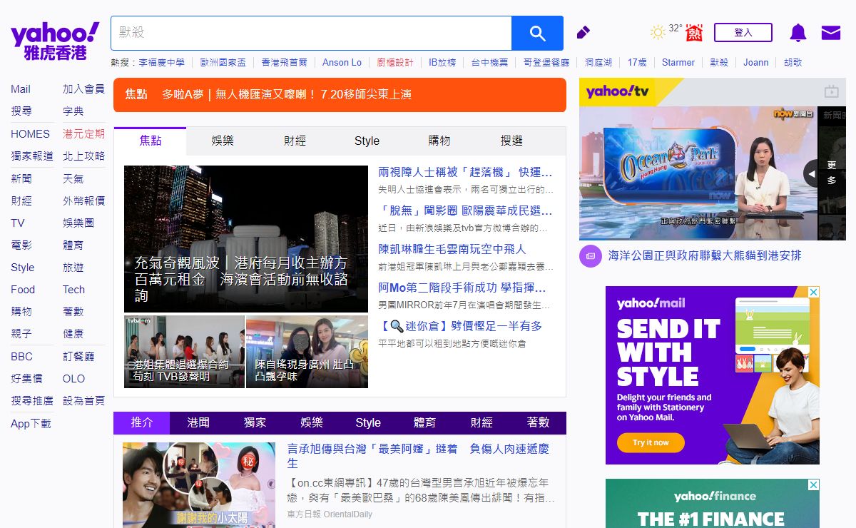This screenshot has height=528, width=856.
Task: Expand more videos arrow on Yahoo TV
Action: (812, 173)
